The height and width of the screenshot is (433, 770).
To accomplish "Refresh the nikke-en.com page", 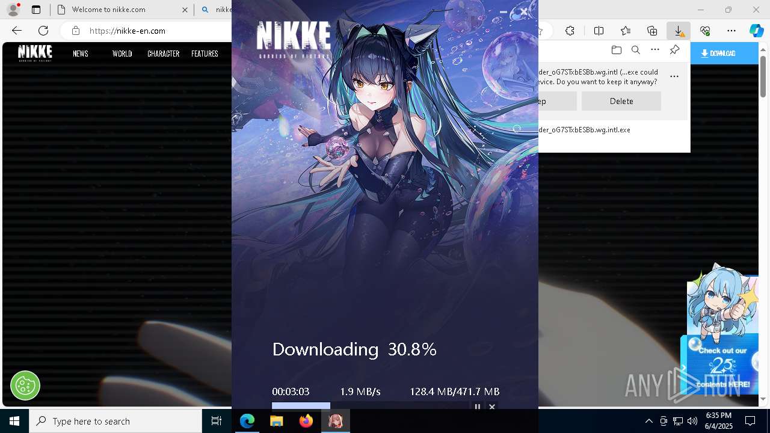I will point(43,31).
